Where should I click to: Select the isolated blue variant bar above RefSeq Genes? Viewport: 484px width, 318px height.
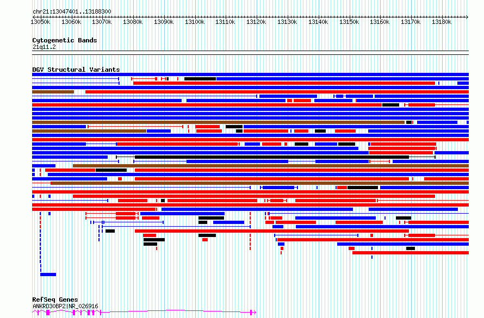coord(48,275)
